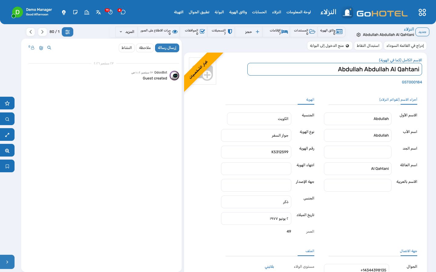Screen dimensions: 436x272
Task: Click the company building icon in header
Action: click(87, 12)
